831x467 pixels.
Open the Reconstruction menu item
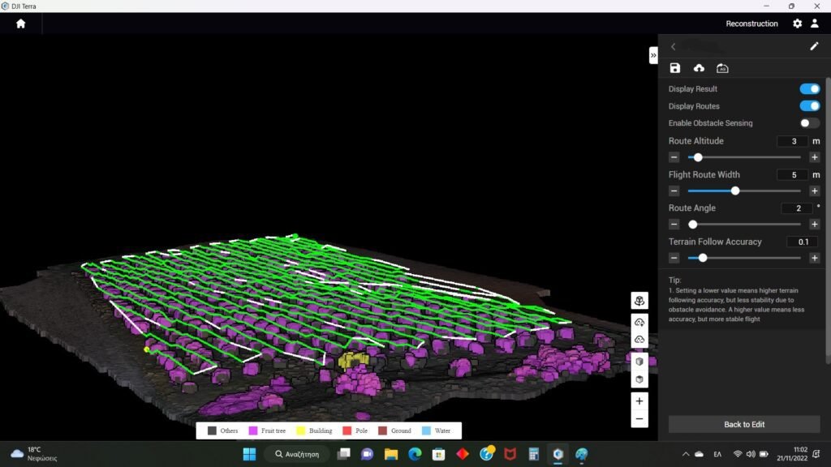click(751, 24)
